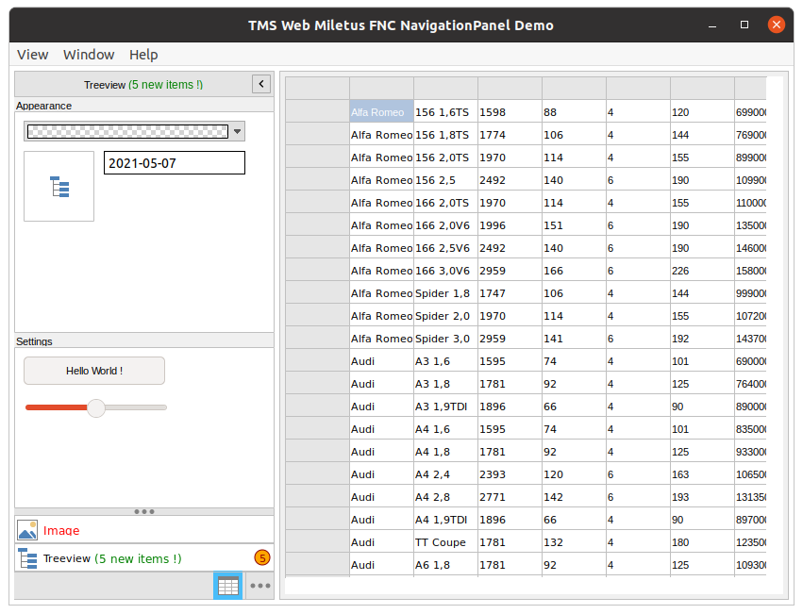The image size is (803, 614).
Task: Click the date field showing 2021-05-07
Action: [x=174, y=163]
